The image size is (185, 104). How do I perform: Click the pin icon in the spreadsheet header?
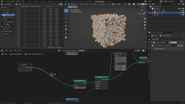pos(23,4)
